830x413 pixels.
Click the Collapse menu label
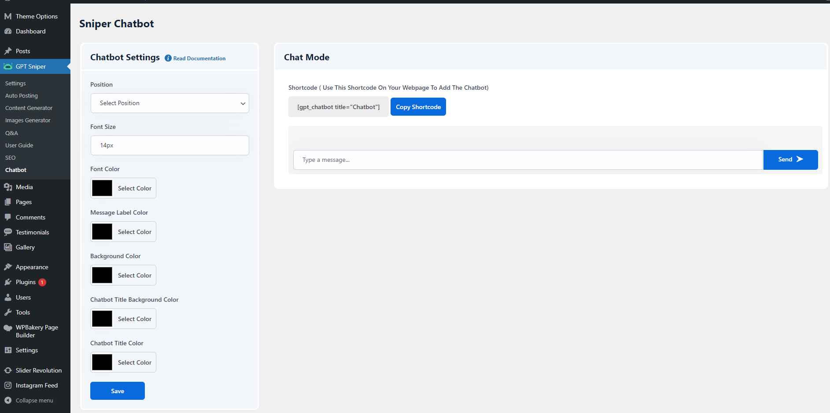click(x=34, y=400)
